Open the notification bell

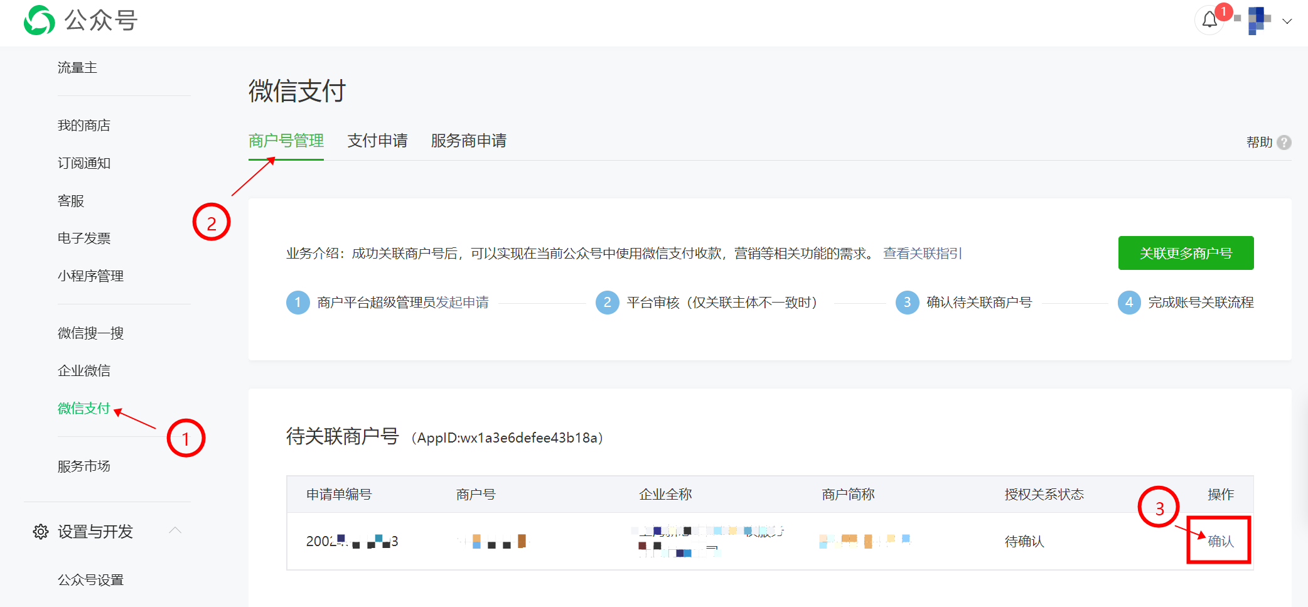pyautogui.click(x=1209, y=21)
